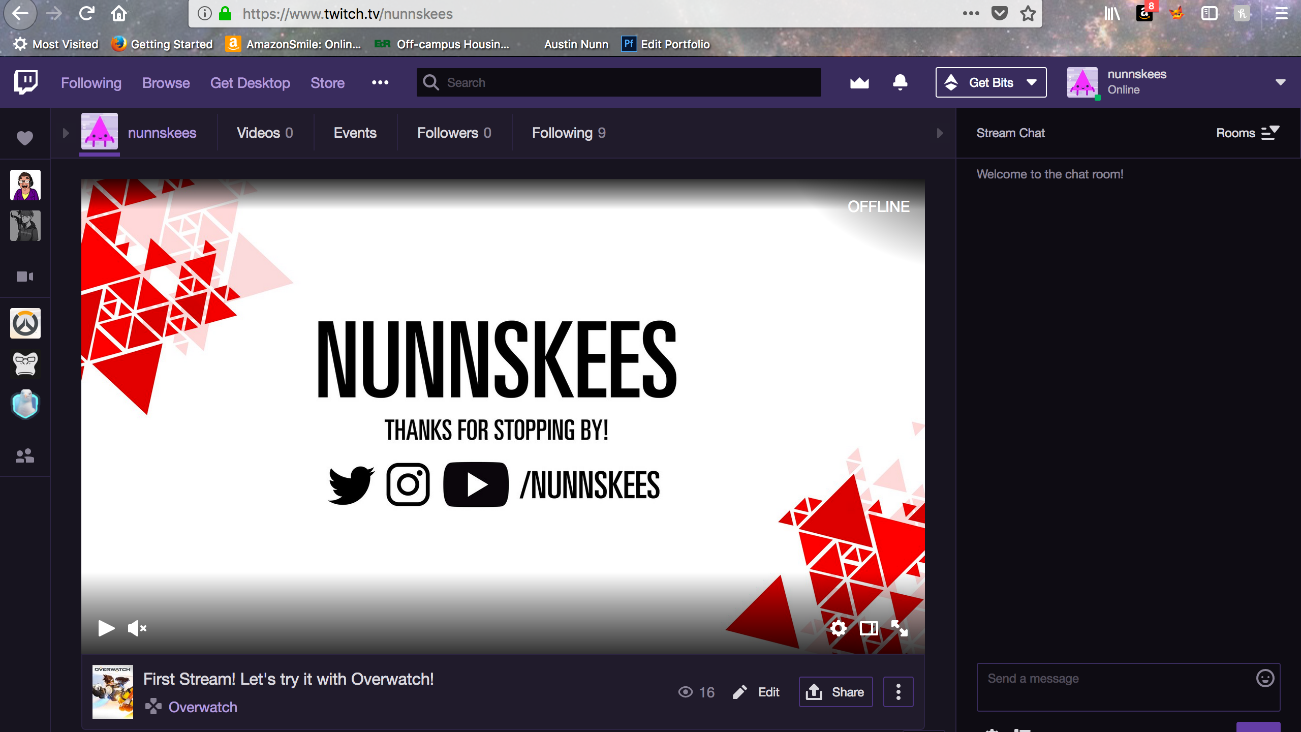
Task: Click the video camera sidebar icon
Action: [25, 277]
